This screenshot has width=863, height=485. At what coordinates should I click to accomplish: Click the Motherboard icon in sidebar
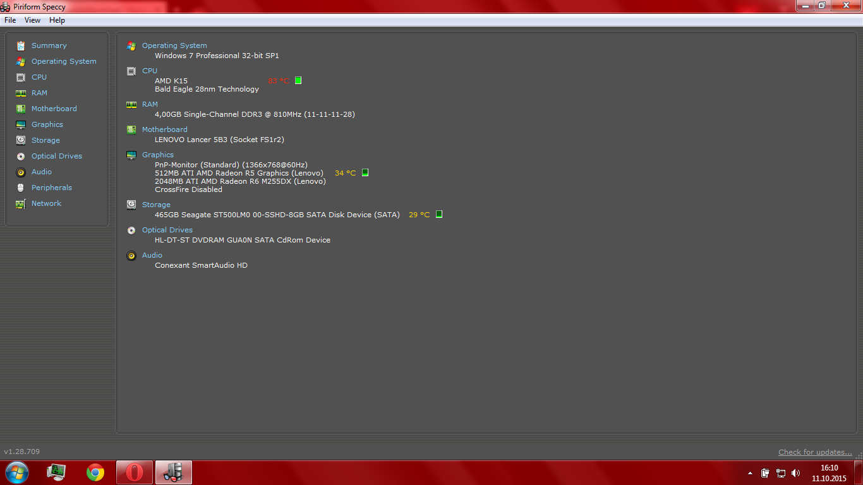(x=21, y=109)
